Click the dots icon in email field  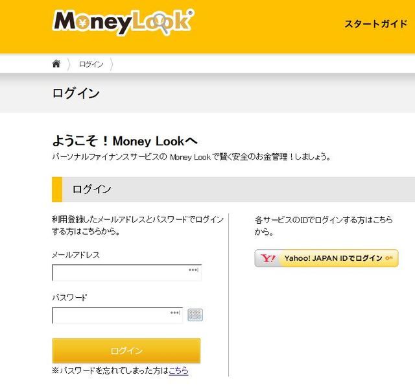coord(193,270)
